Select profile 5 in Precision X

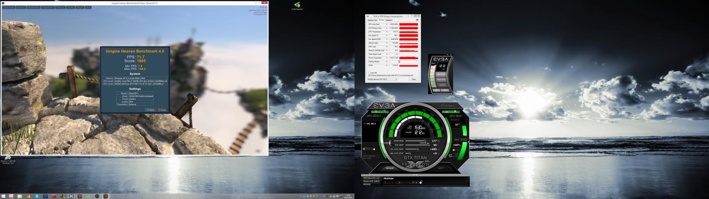399,182
